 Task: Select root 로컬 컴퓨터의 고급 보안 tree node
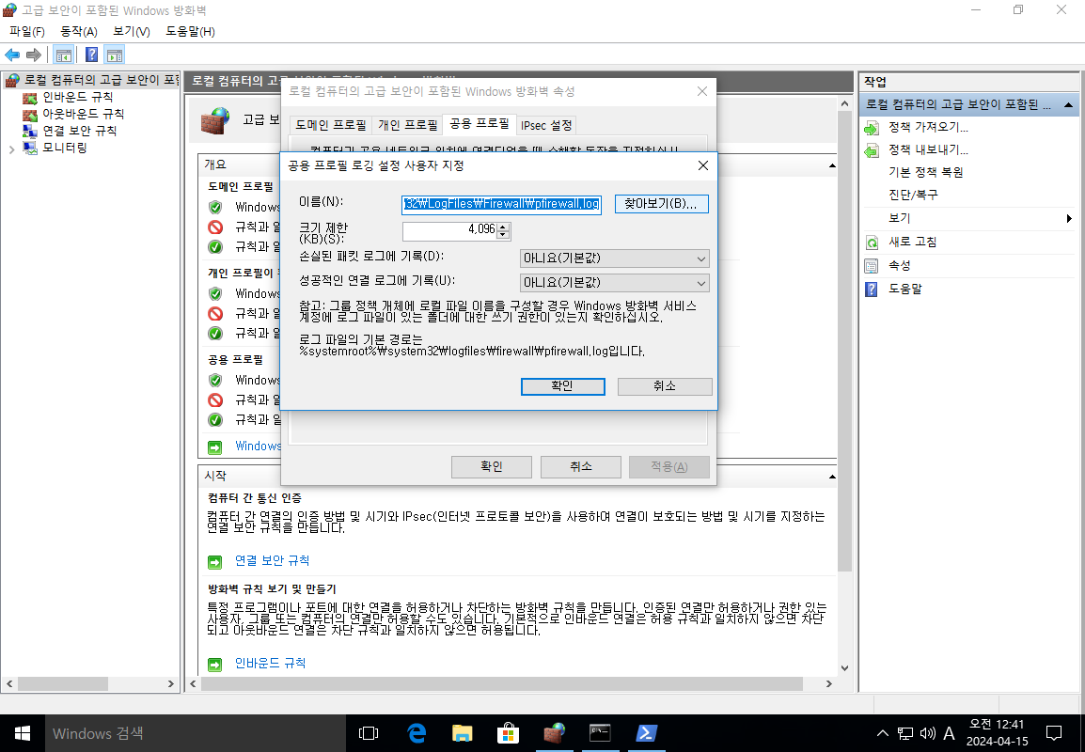coord(101,80)
